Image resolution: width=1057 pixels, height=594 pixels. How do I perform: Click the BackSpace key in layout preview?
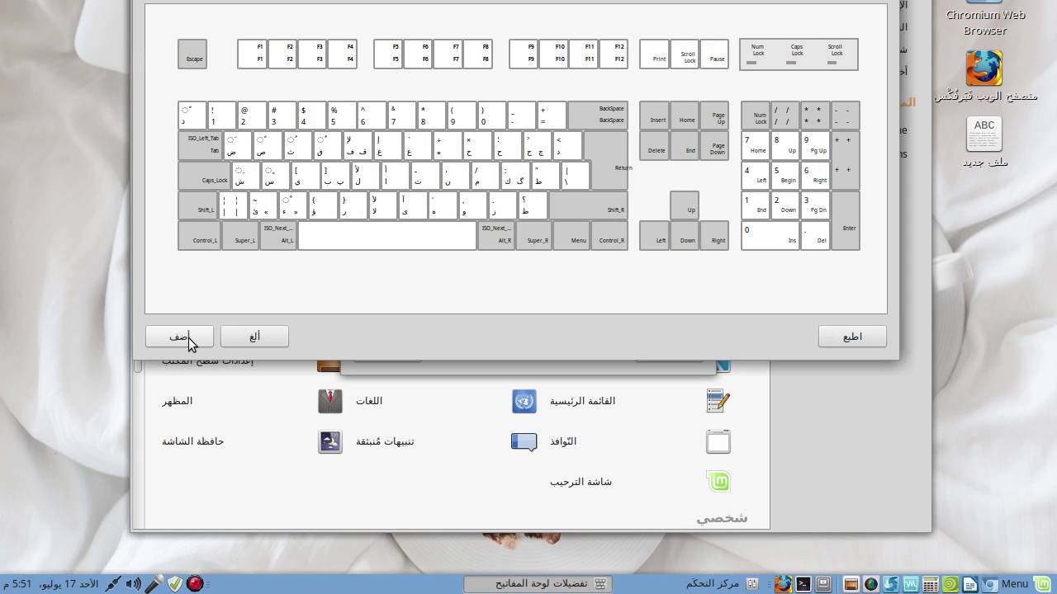click(598, 115)
